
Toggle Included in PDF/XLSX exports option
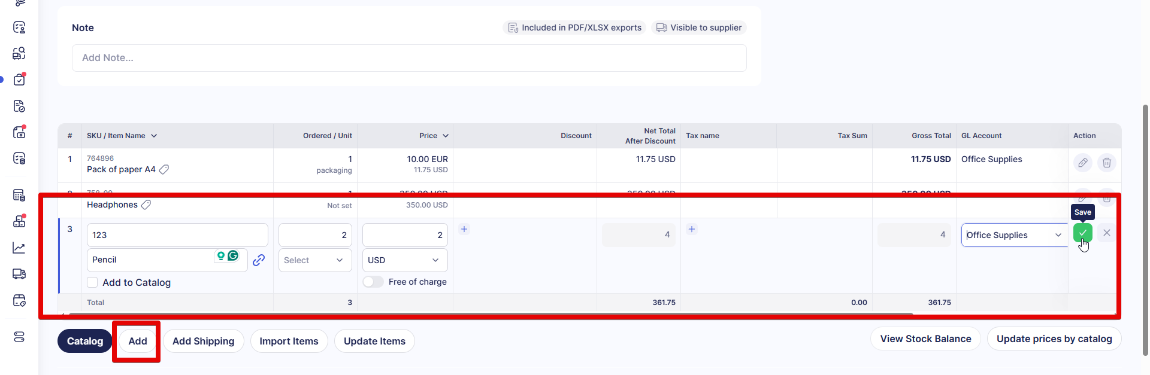pyautogui.click(x=574, y=28)
